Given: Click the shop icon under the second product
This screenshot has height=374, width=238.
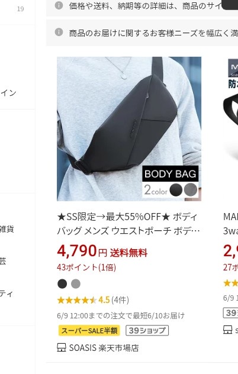Looking at the screenshot, I should [227, 330].
